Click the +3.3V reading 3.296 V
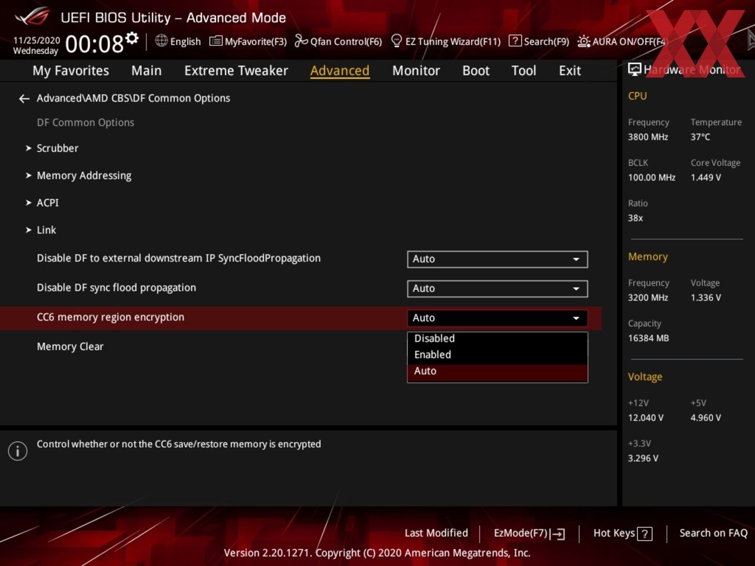755x566 pixels. pos(643,458)
